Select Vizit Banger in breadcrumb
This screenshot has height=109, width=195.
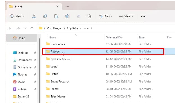point(54,28)
